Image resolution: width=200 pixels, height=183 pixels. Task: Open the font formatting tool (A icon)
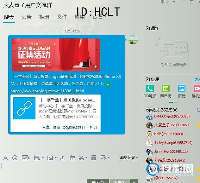(5, 158)
